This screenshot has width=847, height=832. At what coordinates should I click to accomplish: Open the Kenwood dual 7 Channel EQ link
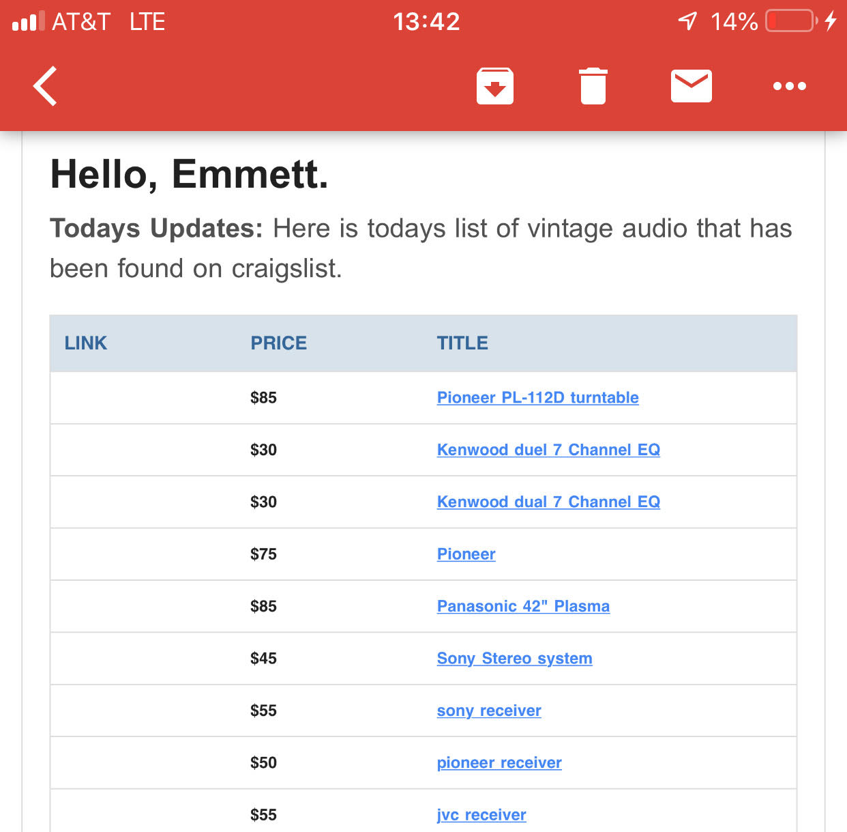[x=548, y=502]
